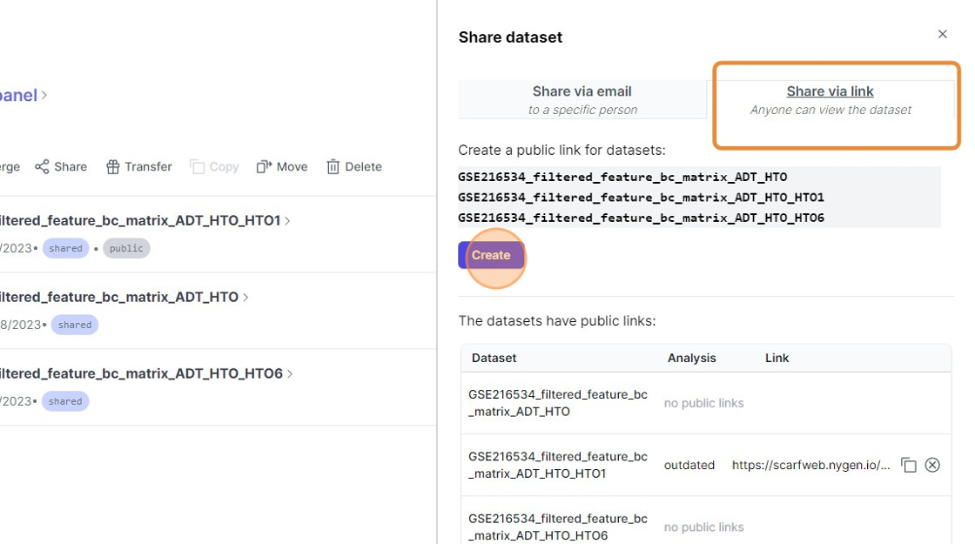This screenshot has width=975, height=544.
Task: Copy the HTO1 public link
Action: (x=909, y=465)
